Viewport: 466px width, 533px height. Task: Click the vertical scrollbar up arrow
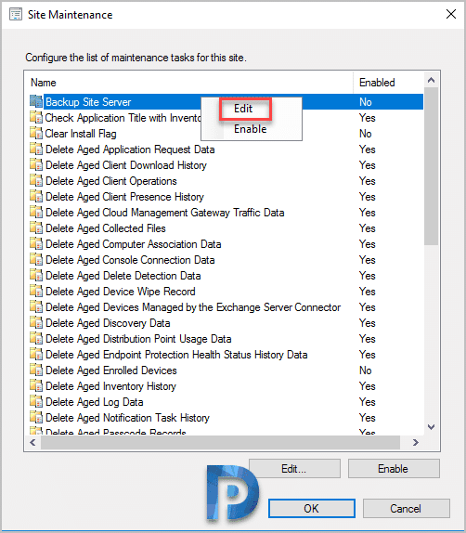[431, 80]
